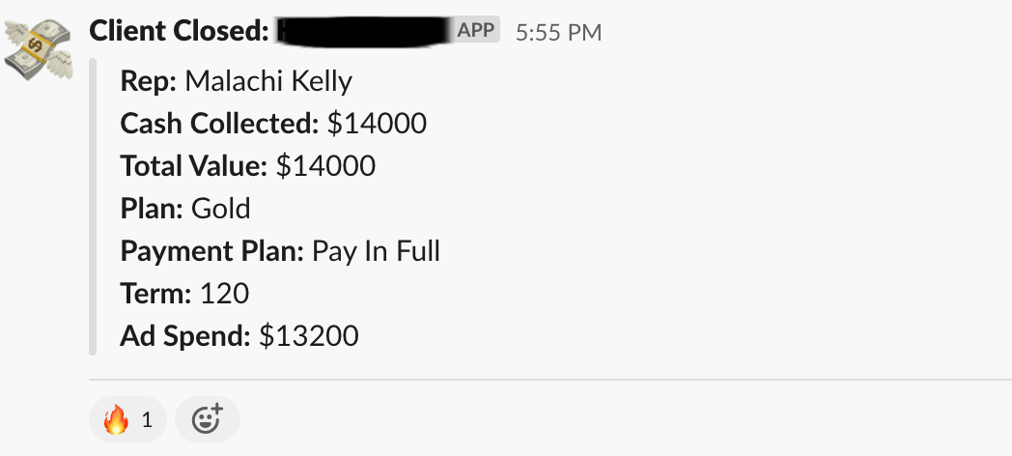This screenshot has width=1012, height=456.
Task: Click the "Total Value:" bold label
Action: click(x=194, y=166)
